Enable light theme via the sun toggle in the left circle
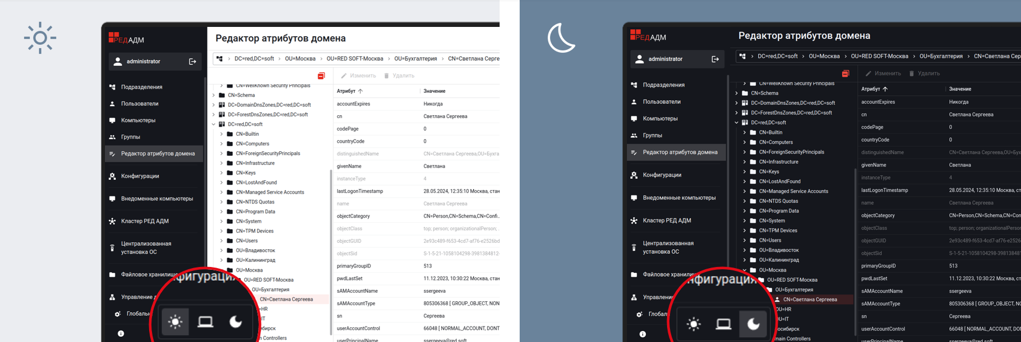The width and height of the screenshot is (1021, 342). [176, 322]
